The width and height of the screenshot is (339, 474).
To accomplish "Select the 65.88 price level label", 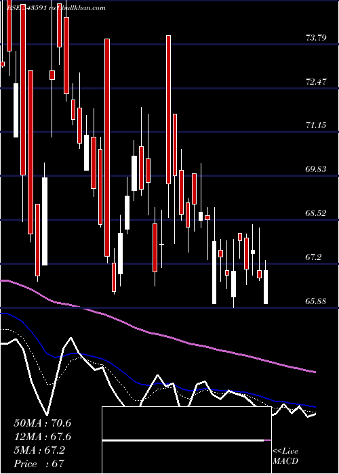I will point(316,301).
